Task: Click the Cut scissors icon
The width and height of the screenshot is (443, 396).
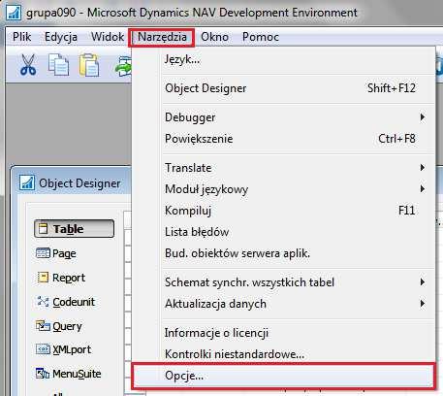Action: pyautogui.click(x=28, y=65)
